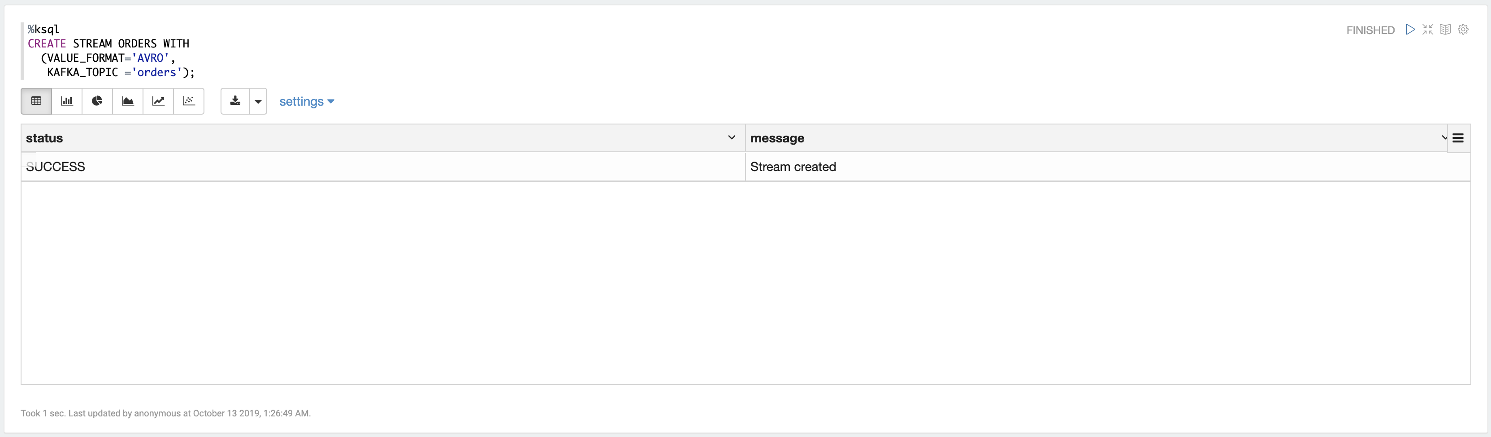1491x437 pixels.
Task: Display results as pie chart
Action: pyautogui.click(x=97, y=101)
